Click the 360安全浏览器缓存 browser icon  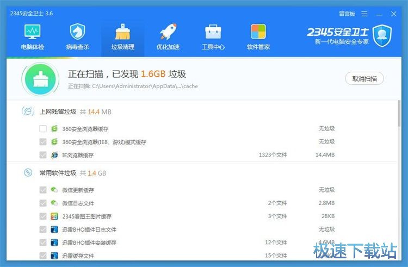(54, 129)
